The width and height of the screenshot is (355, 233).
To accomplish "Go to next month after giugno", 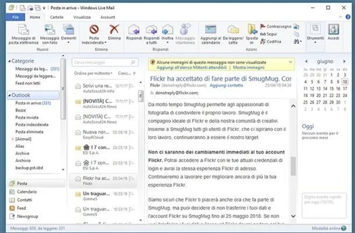I will (x=345, y=61).
